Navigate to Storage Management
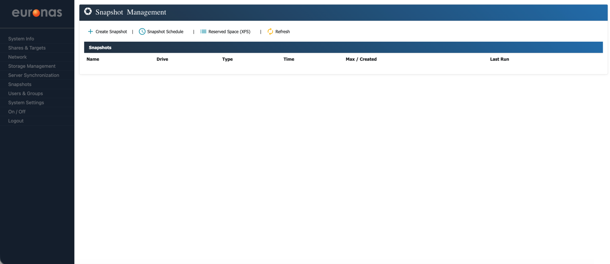 [x=32, y=66]
